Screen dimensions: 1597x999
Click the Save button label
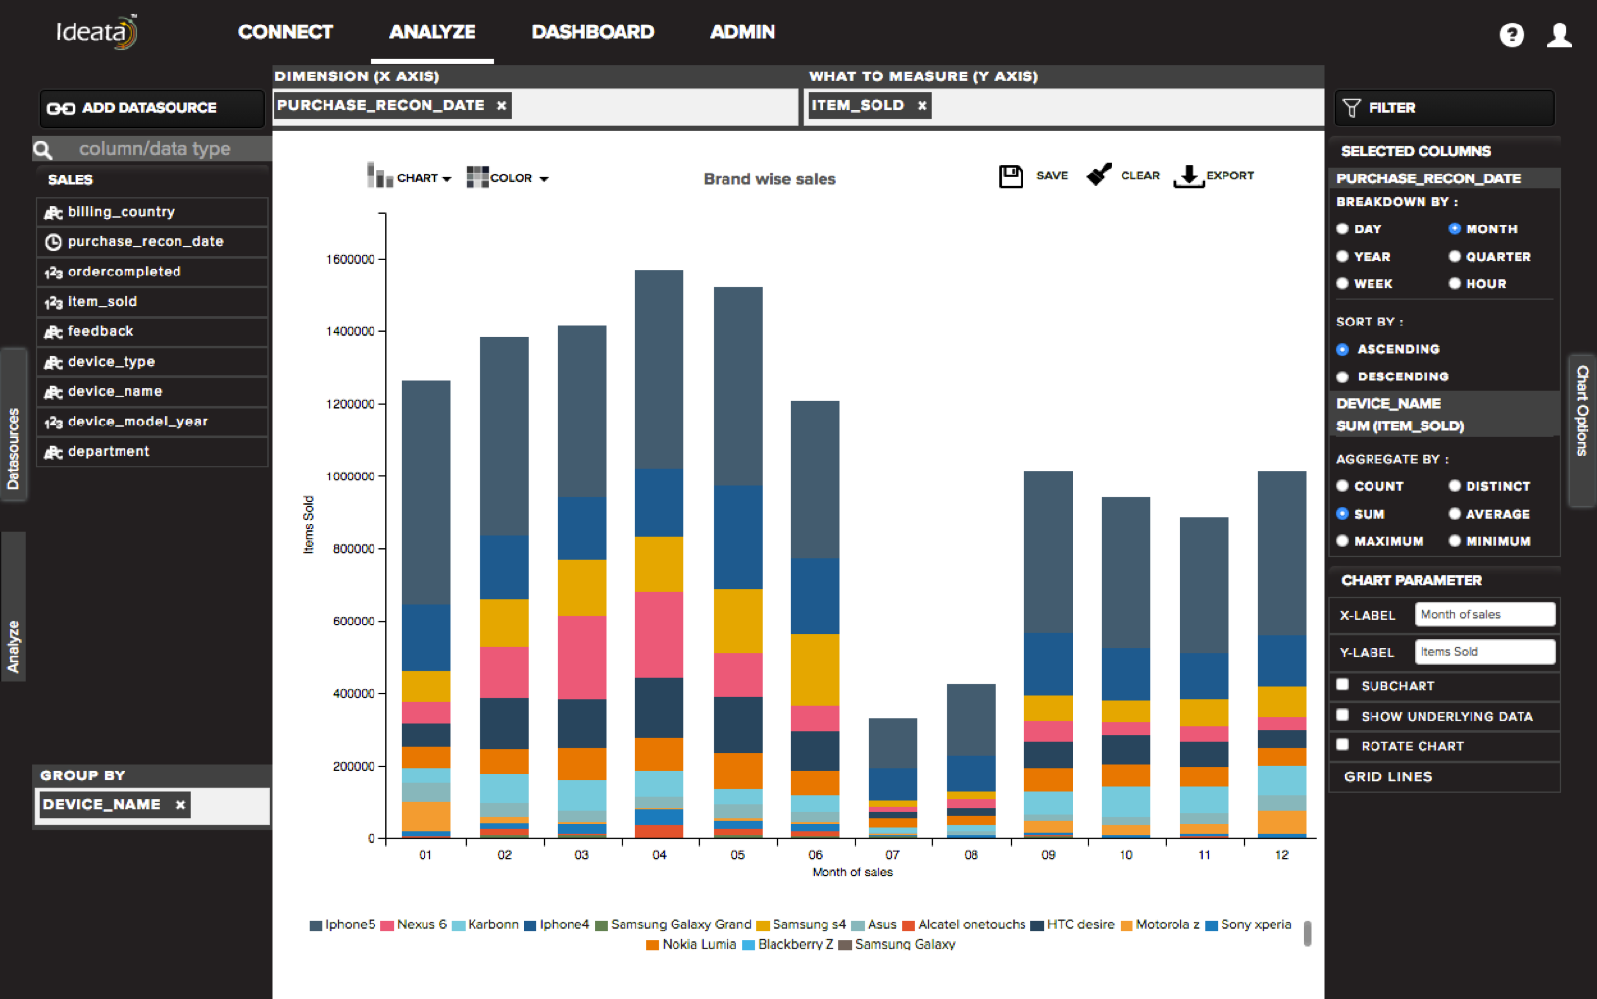1052,175
